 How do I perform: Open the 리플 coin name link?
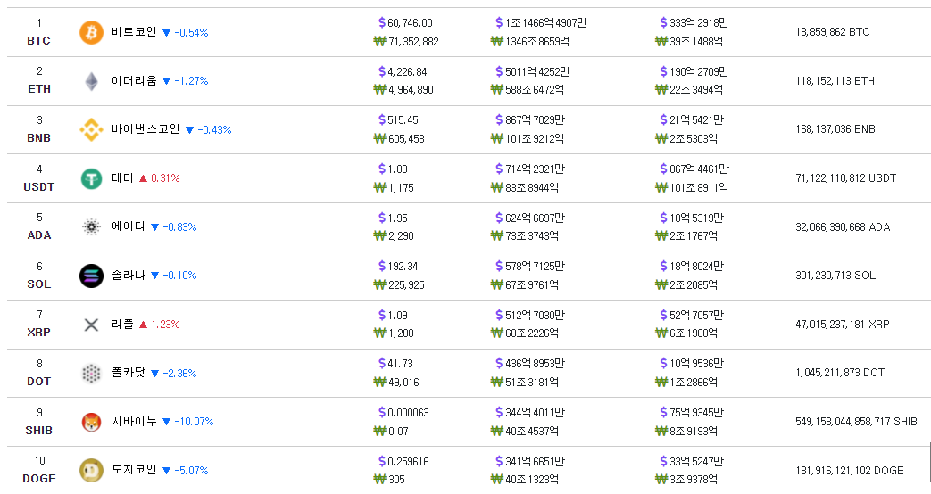122,324
